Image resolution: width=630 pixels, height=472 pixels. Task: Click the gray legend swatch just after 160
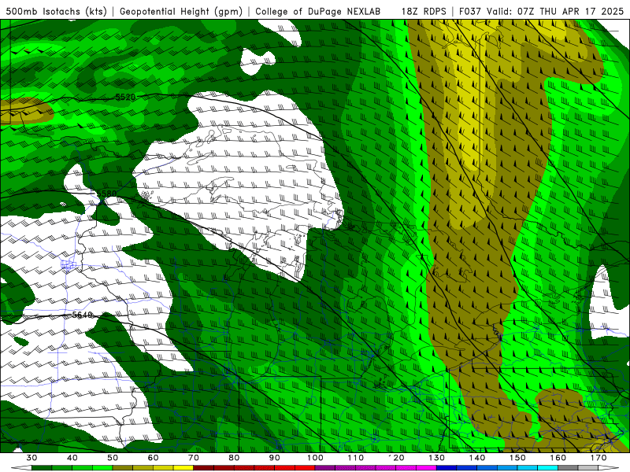568,468
